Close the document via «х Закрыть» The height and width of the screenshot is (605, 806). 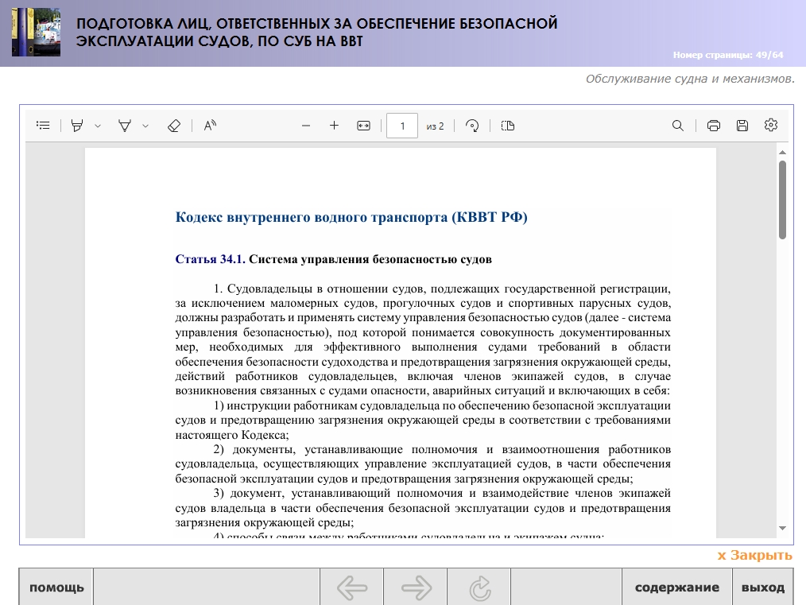(x=754, y=556)
